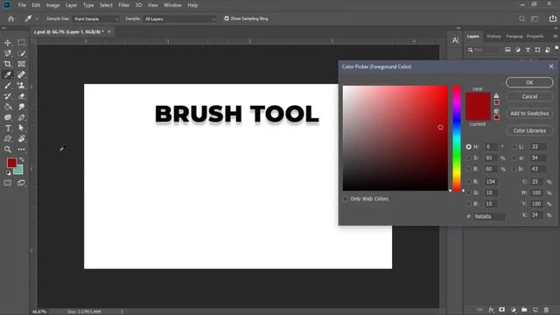The image size is (560, 315).
Task: Go to the Home screen icon
Action: [x=11, y=19]
